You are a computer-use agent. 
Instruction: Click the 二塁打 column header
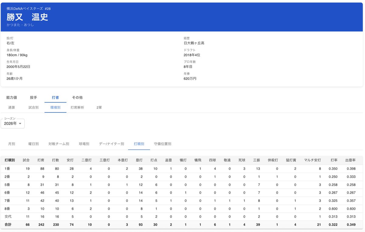pyautogui.click(x=86, y=160)
